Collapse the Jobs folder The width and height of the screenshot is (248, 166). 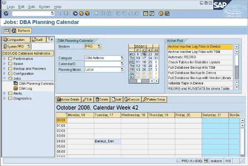[x=5, y=78]
